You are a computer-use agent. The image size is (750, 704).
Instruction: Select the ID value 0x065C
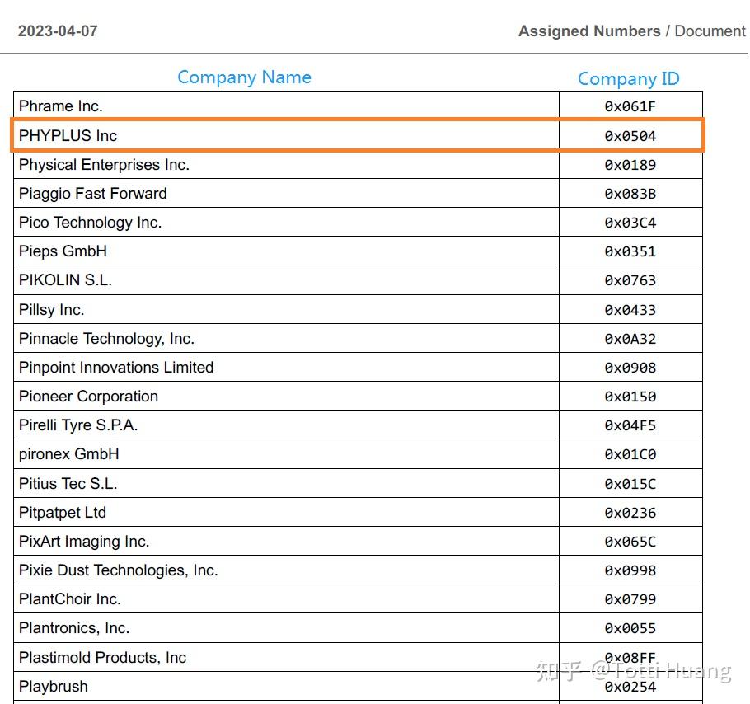(630, 542)
